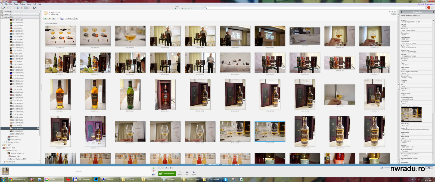This screenshot has height=182, width=435.
Task: Open the Folder menu
Action: coord(16,4)
